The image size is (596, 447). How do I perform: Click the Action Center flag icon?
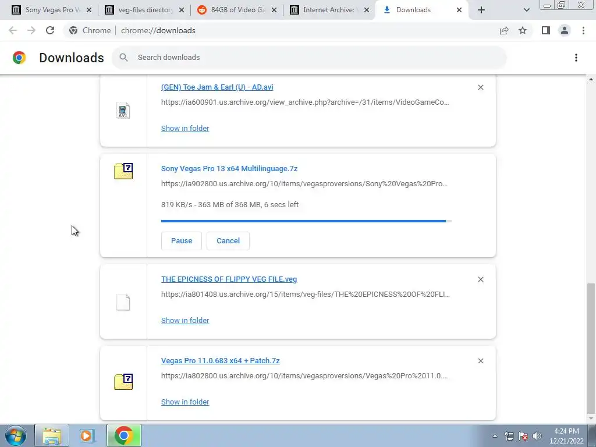523,436
